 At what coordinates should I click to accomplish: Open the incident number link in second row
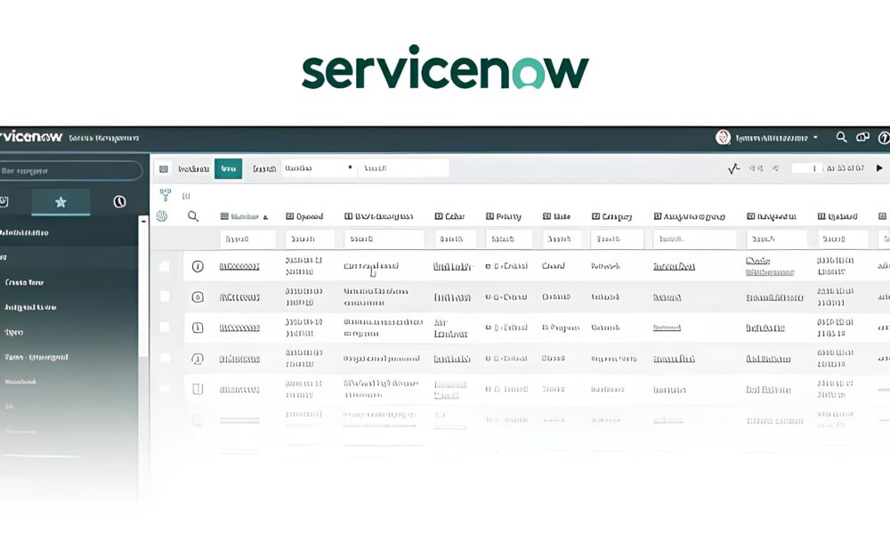click(239, 296)
